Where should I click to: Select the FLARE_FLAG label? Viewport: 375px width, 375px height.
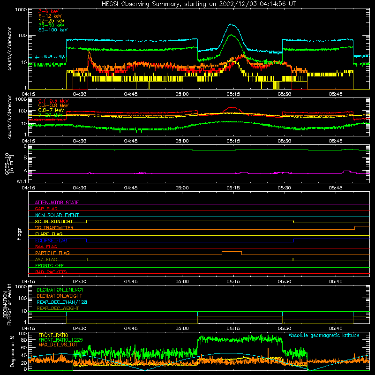coord(49,234)
